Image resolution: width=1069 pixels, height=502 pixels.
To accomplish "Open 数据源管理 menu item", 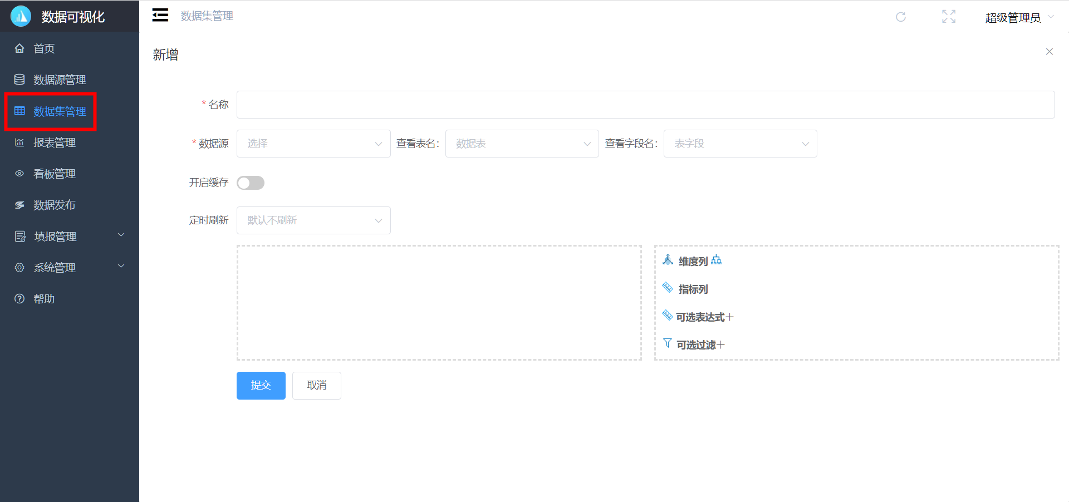I will click(x=70, y=80).
